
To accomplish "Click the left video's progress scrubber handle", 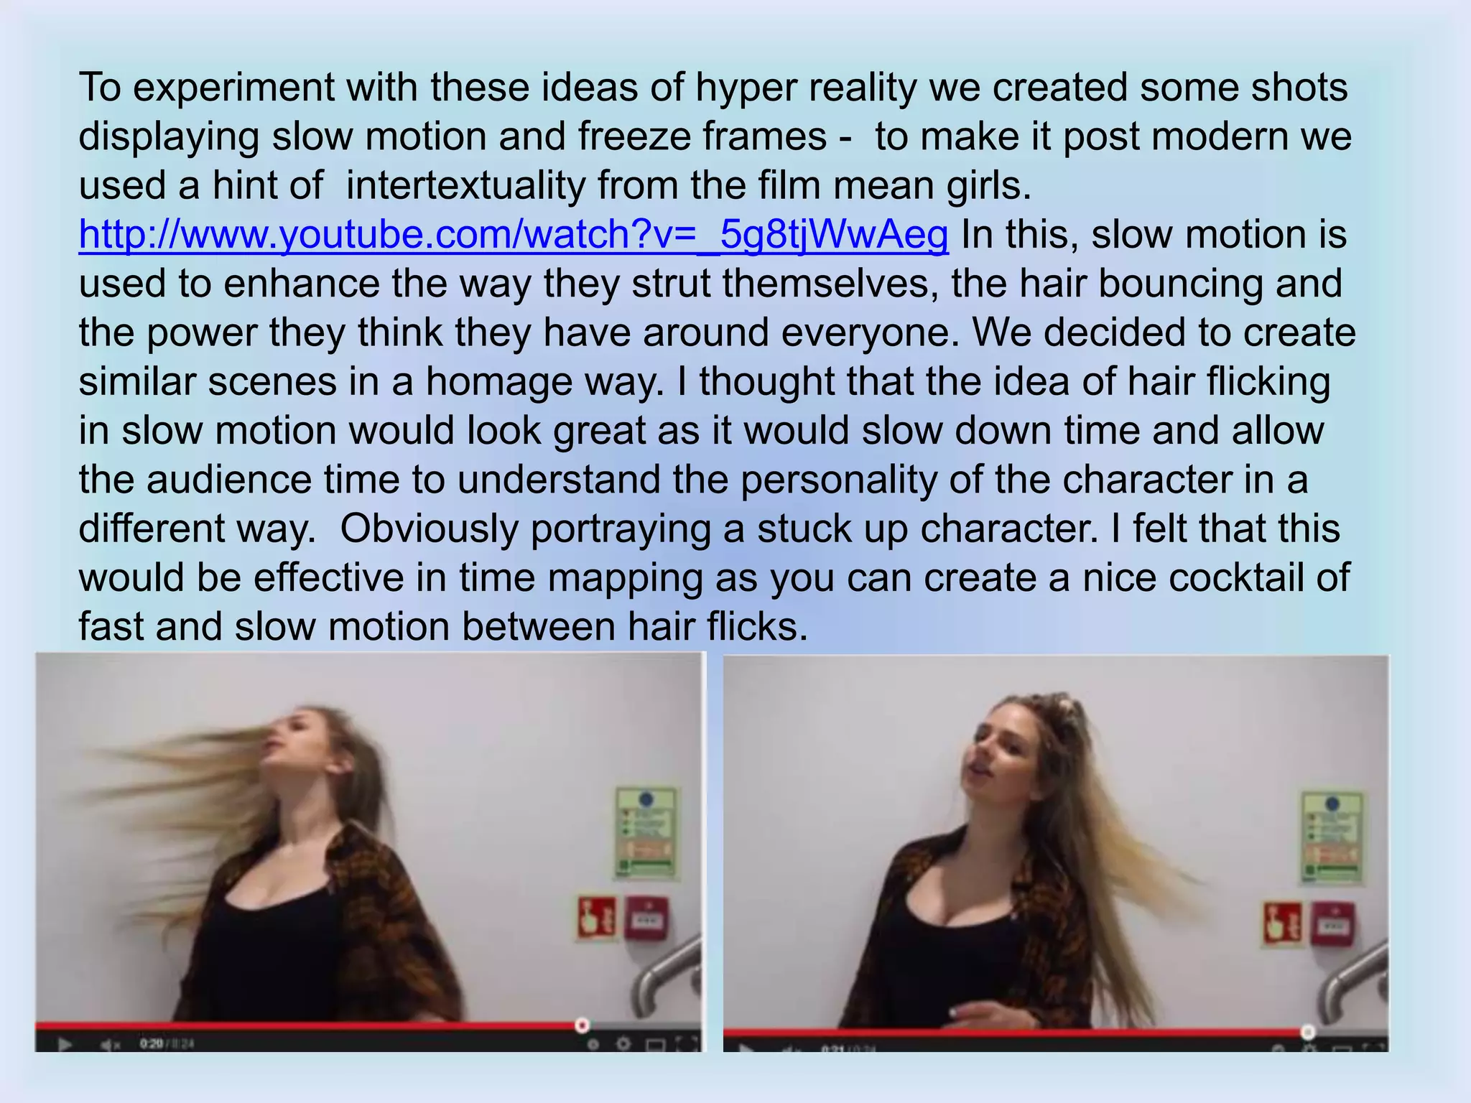I will point(583,1025).
